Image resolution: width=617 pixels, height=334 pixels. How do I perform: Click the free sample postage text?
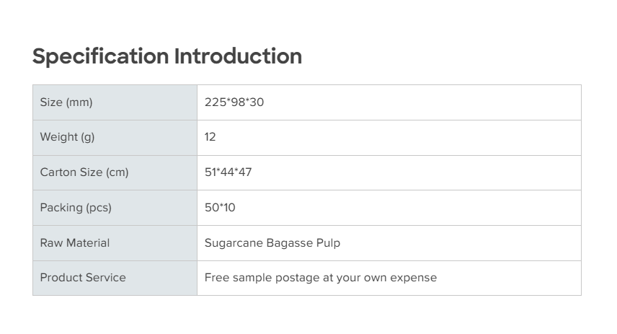(x=320, y=278)
